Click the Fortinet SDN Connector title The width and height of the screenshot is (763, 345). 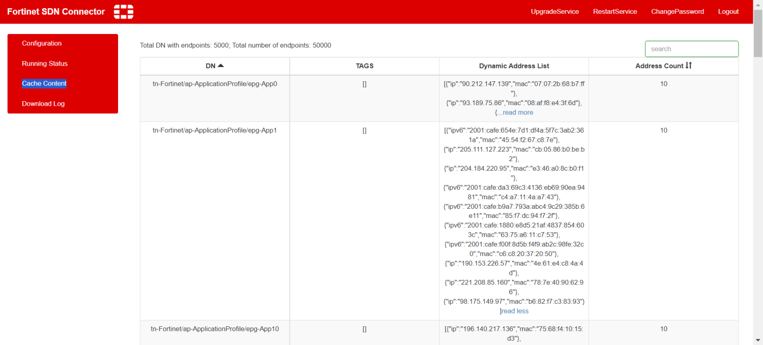pos(56,12)
